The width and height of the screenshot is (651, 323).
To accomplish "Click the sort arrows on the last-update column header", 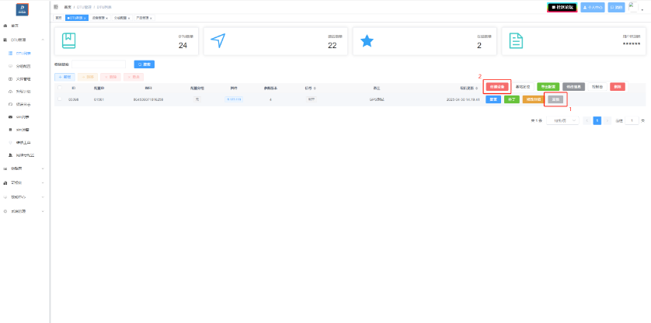I will (x=477, y=88).
